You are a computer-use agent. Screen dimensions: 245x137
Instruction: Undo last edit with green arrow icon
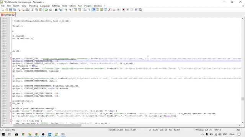[x=46, y=10]
